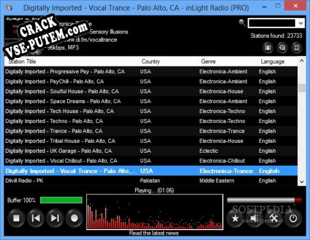
Task: Open the Read the latest news link
Action: (154, 233)
